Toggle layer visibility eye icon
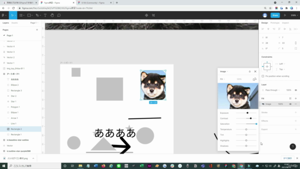Viewport: 300px width, 169px height. click(296, 90)
